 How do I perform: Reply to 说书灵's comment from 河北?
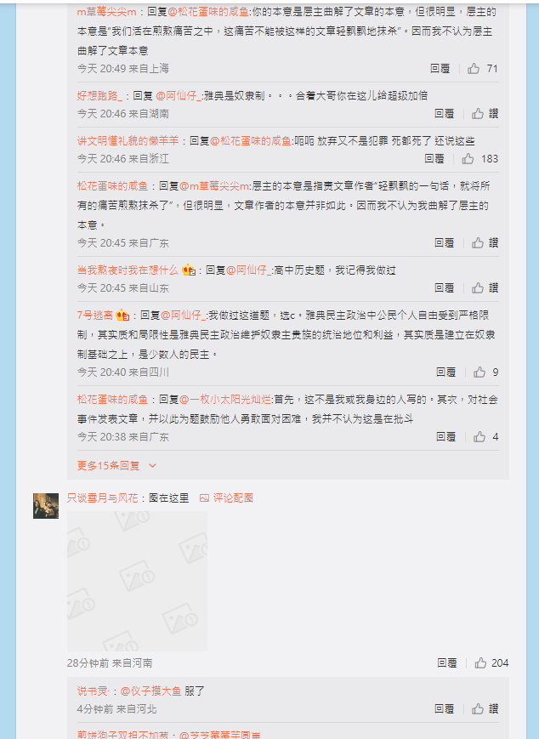[444, 709]
